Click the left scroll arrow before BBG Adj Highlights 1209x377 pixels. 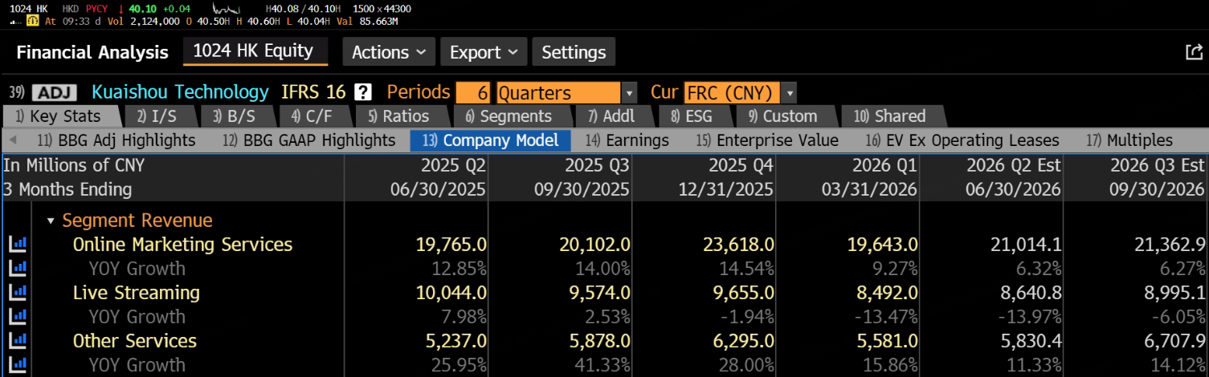pyautogui.click(x=14, y=140)
